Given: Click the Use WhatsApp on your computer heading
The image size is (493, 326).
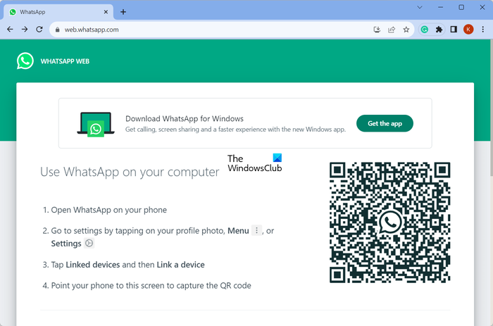Looking at the screenshot, I should (130, 172).
